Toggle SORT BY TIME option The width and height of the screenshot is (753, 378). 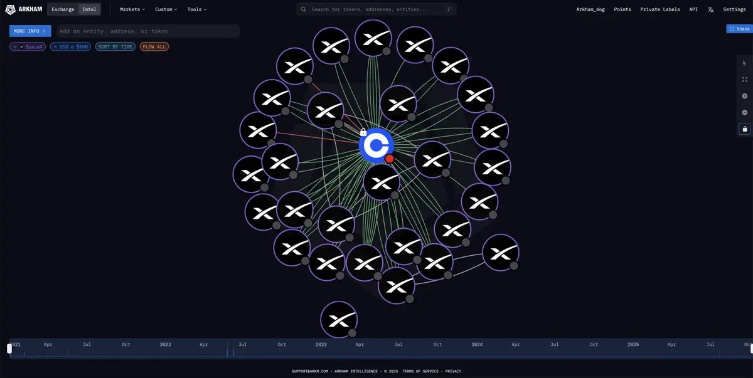(x=115, y=47)
